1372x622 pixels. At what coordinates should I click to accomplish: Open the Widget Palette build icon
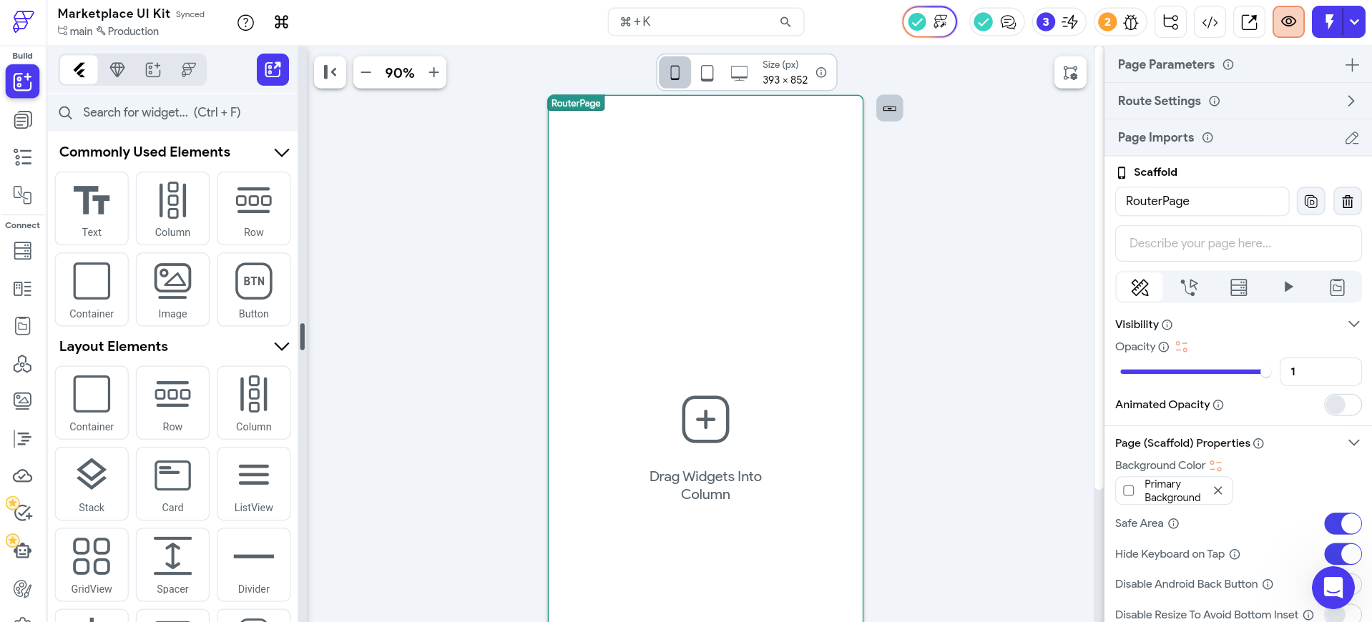click(x=22, y=82)
